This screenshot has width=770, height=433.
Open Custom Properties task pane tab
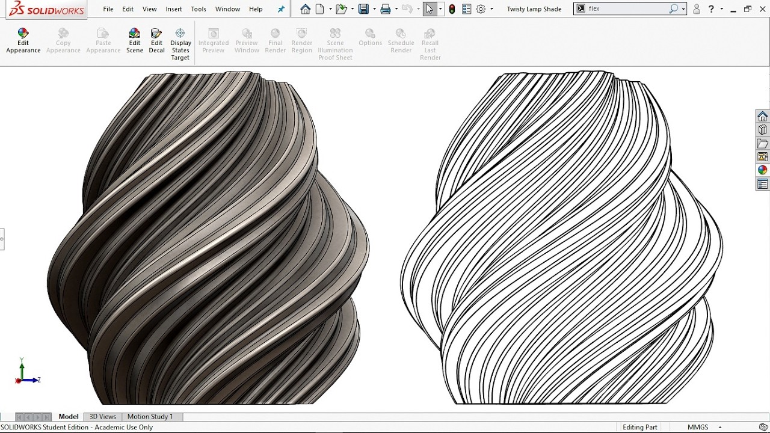tap(763, 185)
